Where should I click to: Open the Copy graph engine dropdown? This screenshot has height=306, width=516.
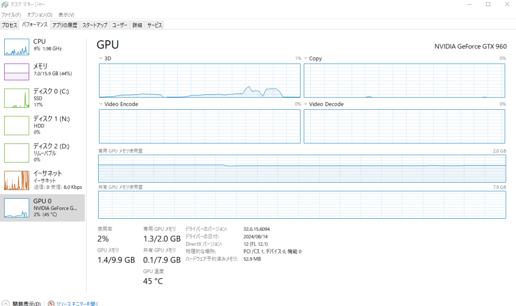pos(306,58)
